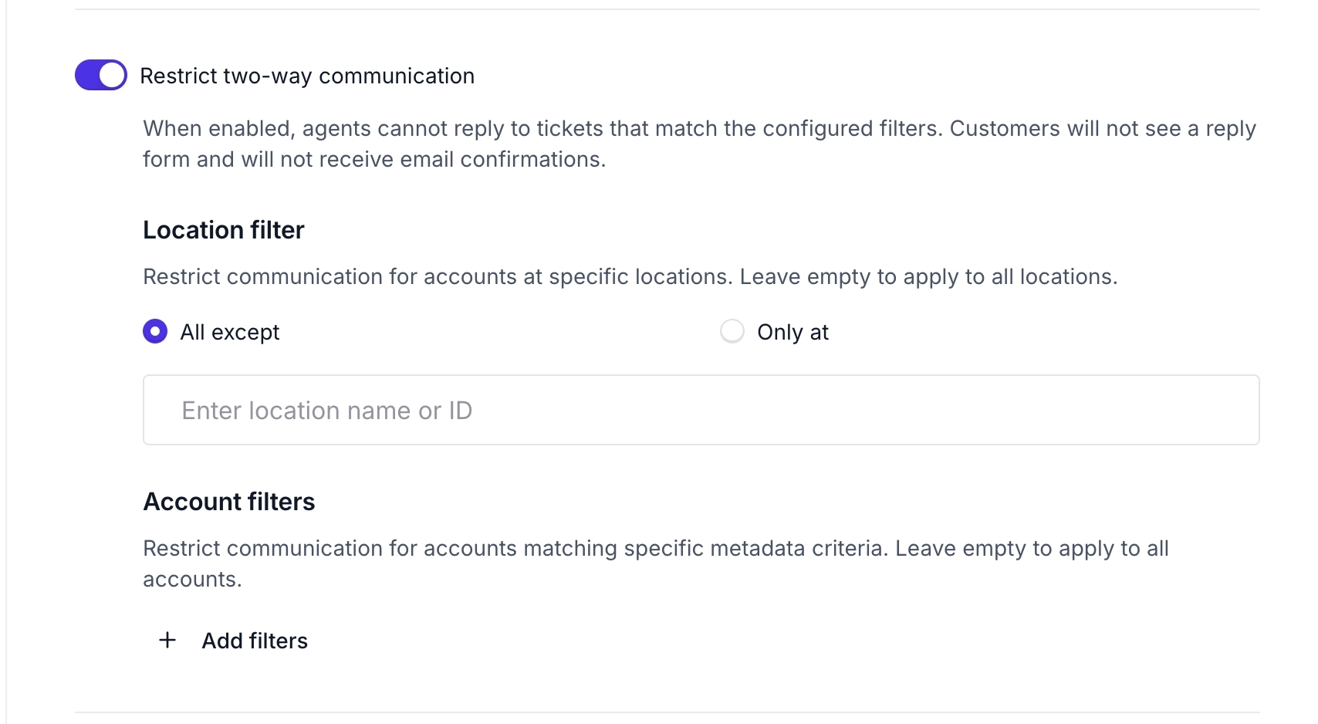The width and height of the screenshot is (1318, 724).
Task: Click the Location filter heading
Action: coord(224,230)
